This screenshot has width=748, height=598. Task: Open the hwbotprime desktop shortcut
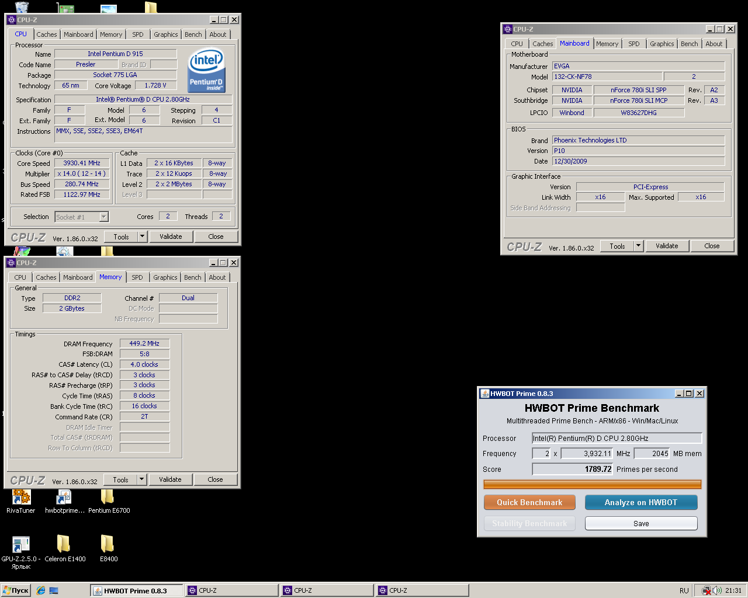coord(64,496)
